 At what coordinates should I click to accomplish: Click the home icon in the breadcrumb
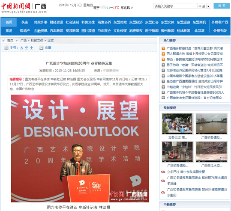pyautogui.click(x=3, y=40)
